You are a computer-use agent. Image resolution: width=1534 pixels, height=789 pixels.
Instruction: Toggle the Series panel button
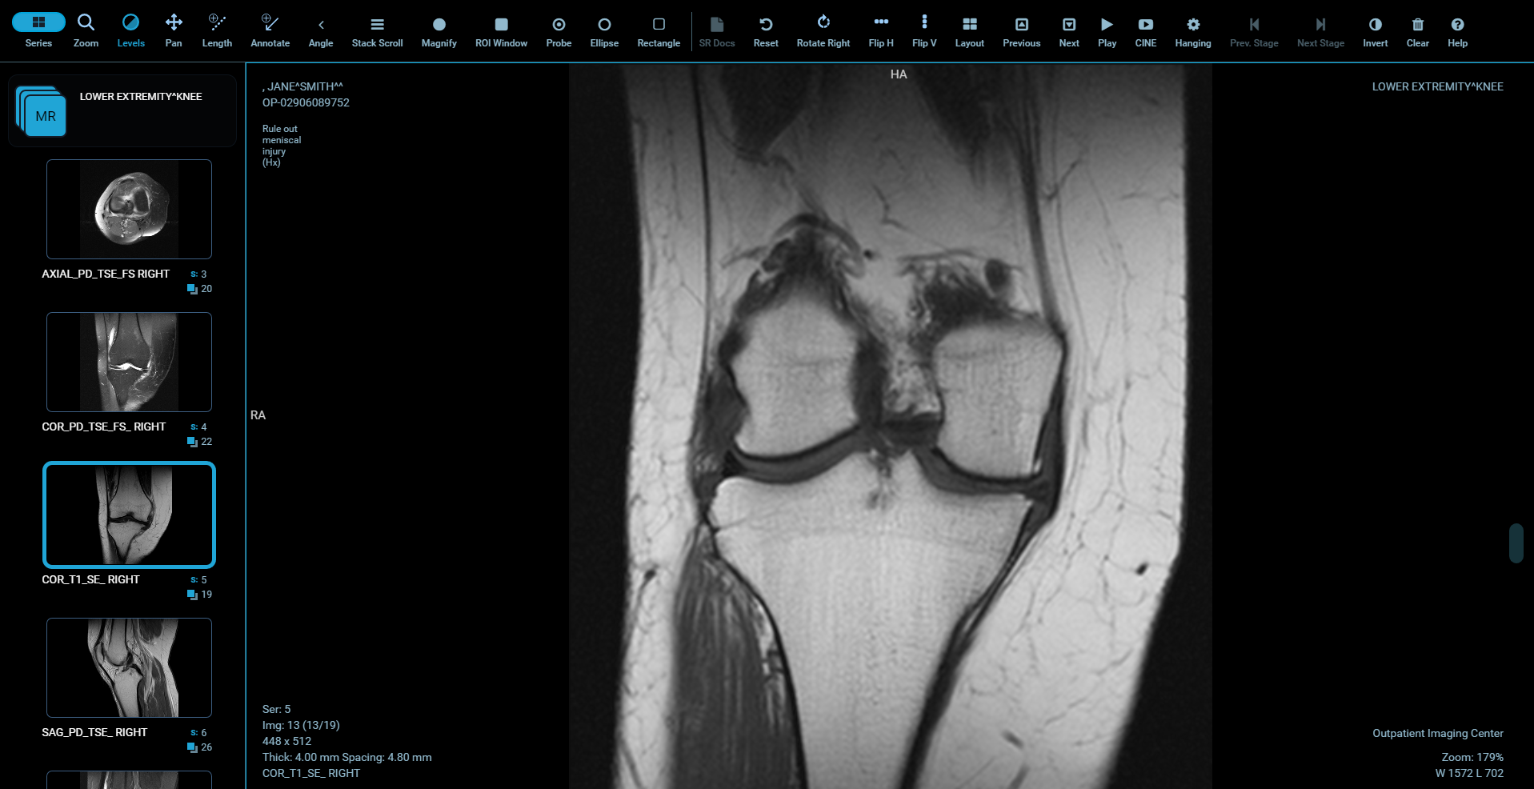38,30
